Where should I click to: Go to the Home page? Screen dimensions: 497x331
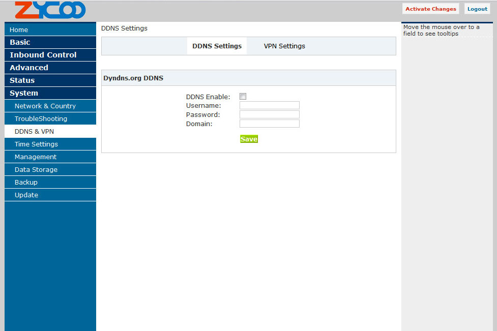coord(50,29)
